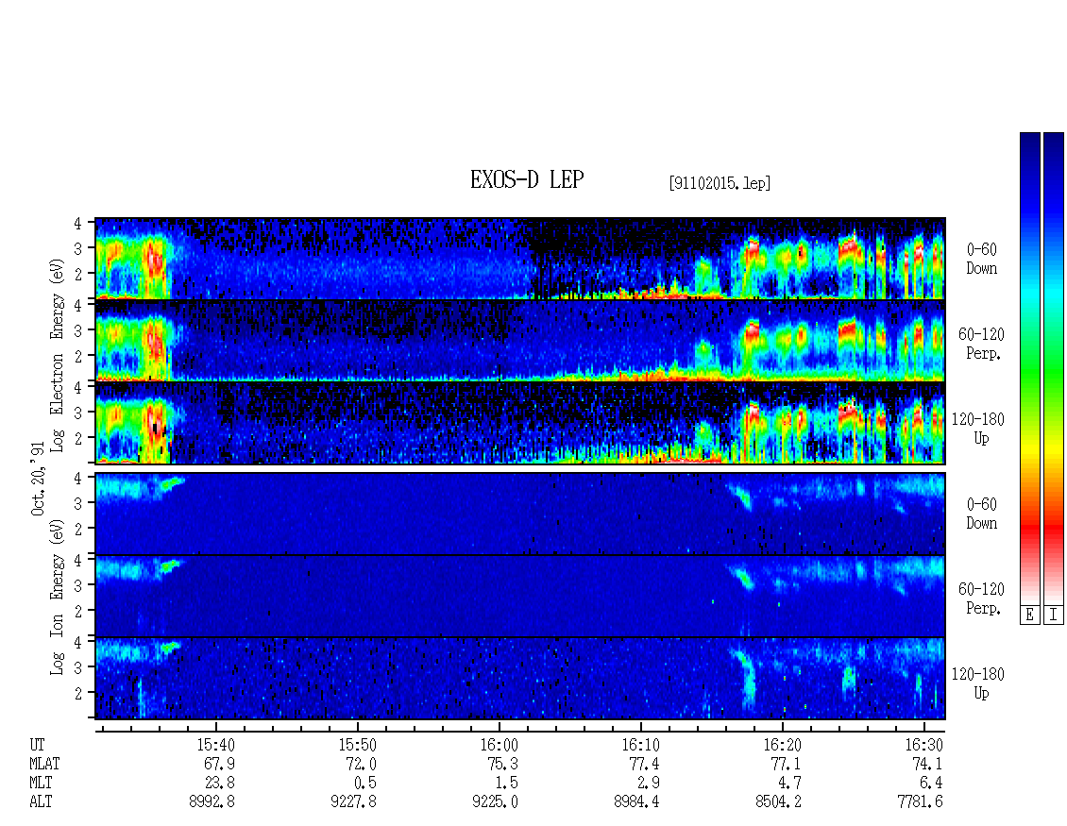Click the ALT value 8984.4
Screen dimensions: 1067x826
tap(637, 802)
